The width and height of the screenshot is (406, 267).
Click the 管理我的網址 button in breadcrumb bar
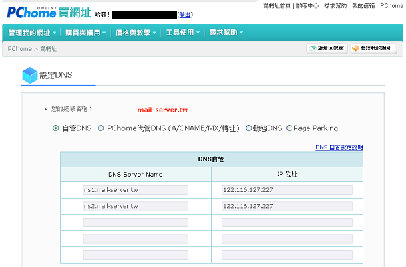click(x=374, y=48)
